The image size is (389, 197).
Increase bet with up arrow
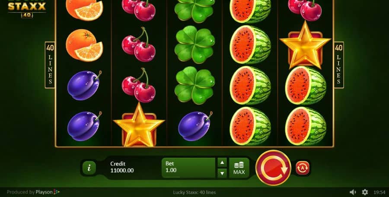pyautogui.click(x=222, y=162)
